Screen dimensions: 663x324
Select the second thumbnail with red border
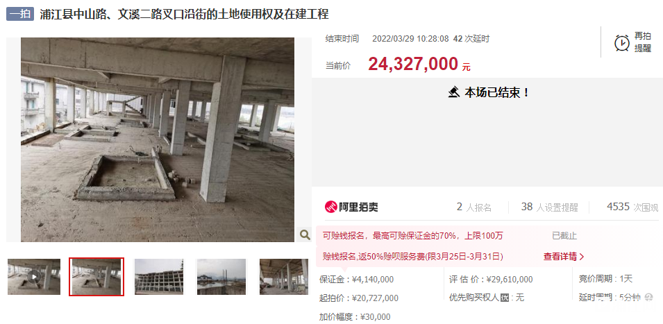(96, 277)
